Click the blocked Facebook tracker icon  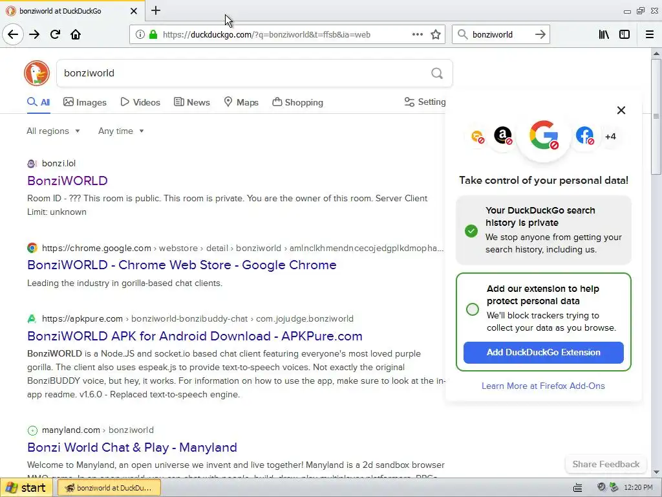coord(584,136)
